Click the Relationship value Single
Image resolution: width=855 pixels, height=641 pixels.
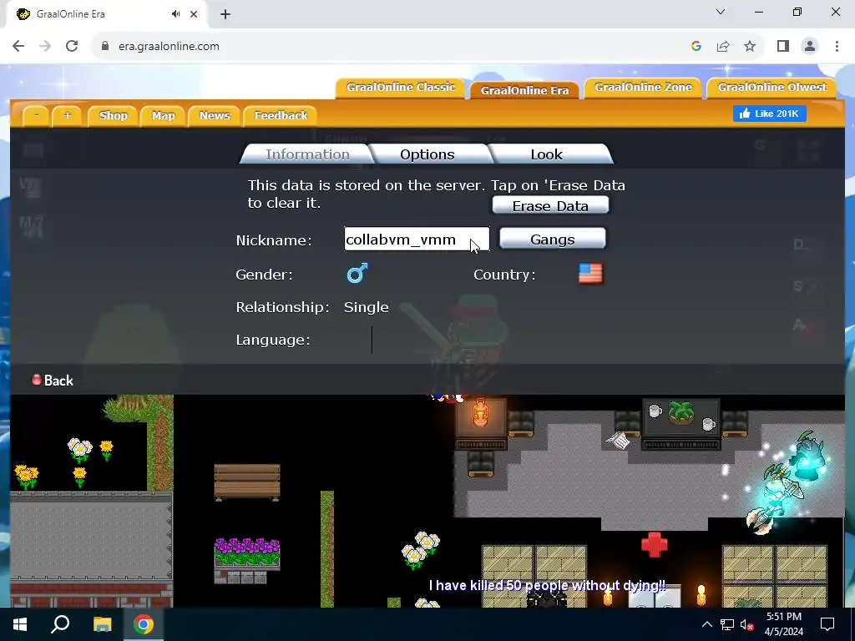point(366,307)
